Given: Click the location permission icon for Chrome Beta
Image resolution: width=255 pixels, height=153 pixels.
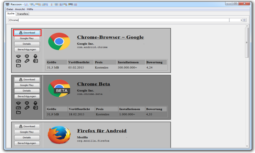Looking at the screenshot, I should (x=27, y=103).
